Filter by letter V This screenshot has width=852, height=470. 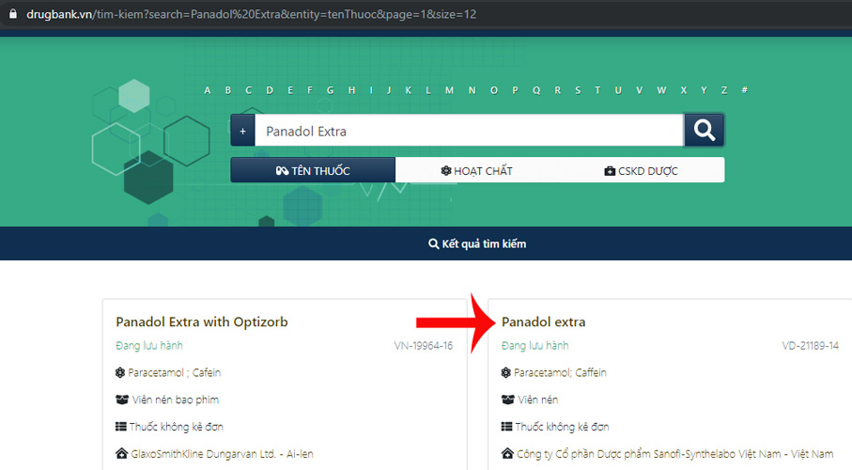click(639, 90)
